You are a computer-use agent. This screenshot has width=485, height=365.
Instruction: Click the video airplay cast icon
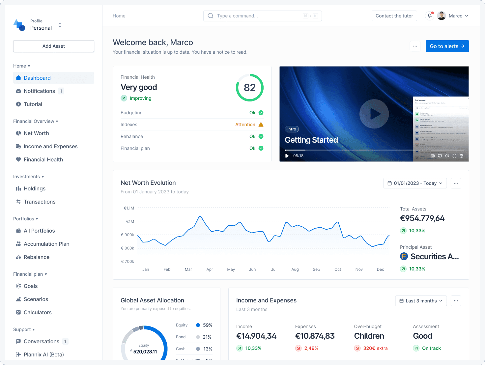click(440, 156)
